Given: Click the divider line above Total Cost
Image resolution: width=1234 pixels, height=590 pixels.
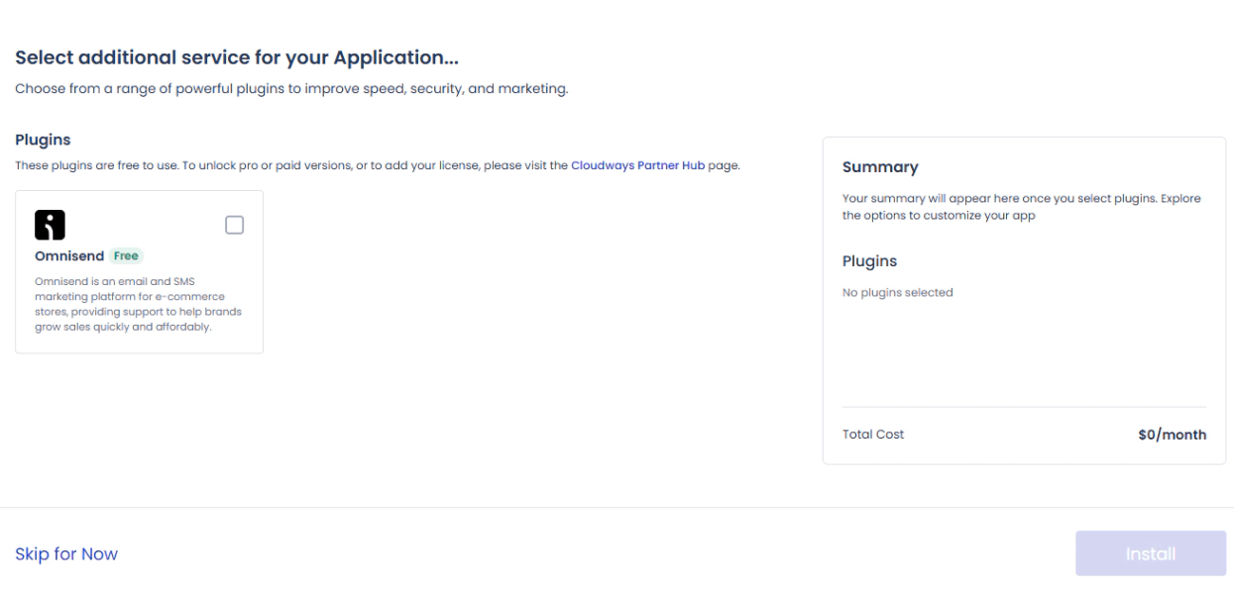Looking at the screenshot, I should (1024, 406).
